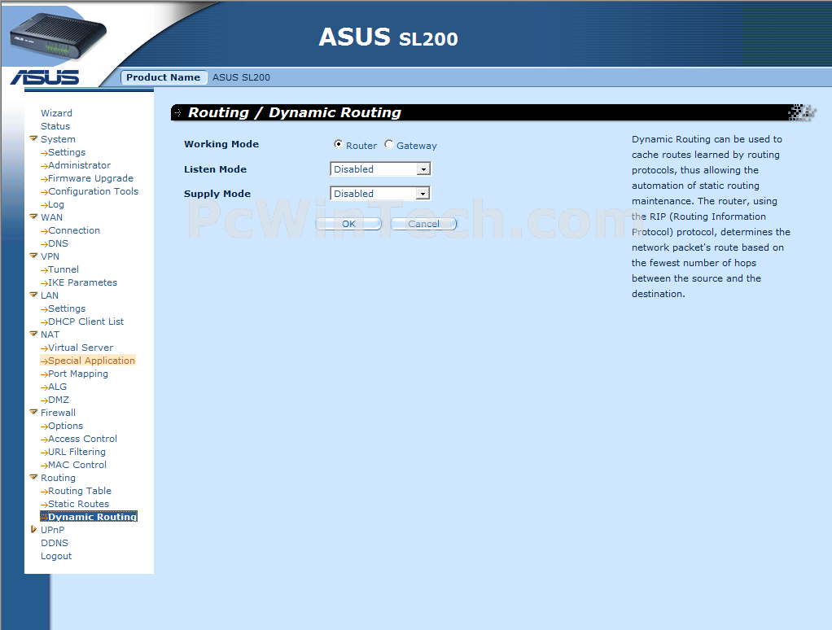Open the DDNS page
Image resolution: width=832 pixels, height=630 pixels.
(x=55, y=542)
